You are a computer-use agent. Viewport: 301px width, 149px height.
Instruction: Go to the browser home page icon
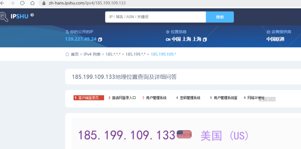coord(32,3)
